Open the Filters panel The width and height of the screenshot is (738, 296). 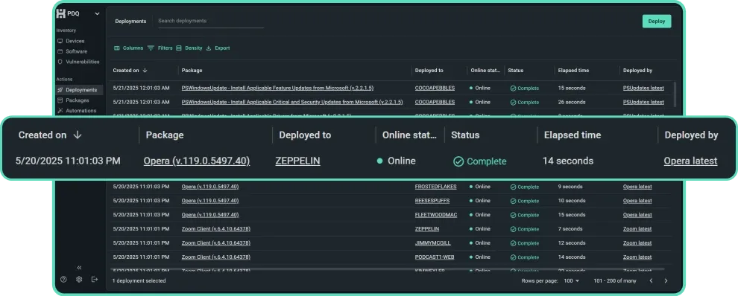coord(160,48)
